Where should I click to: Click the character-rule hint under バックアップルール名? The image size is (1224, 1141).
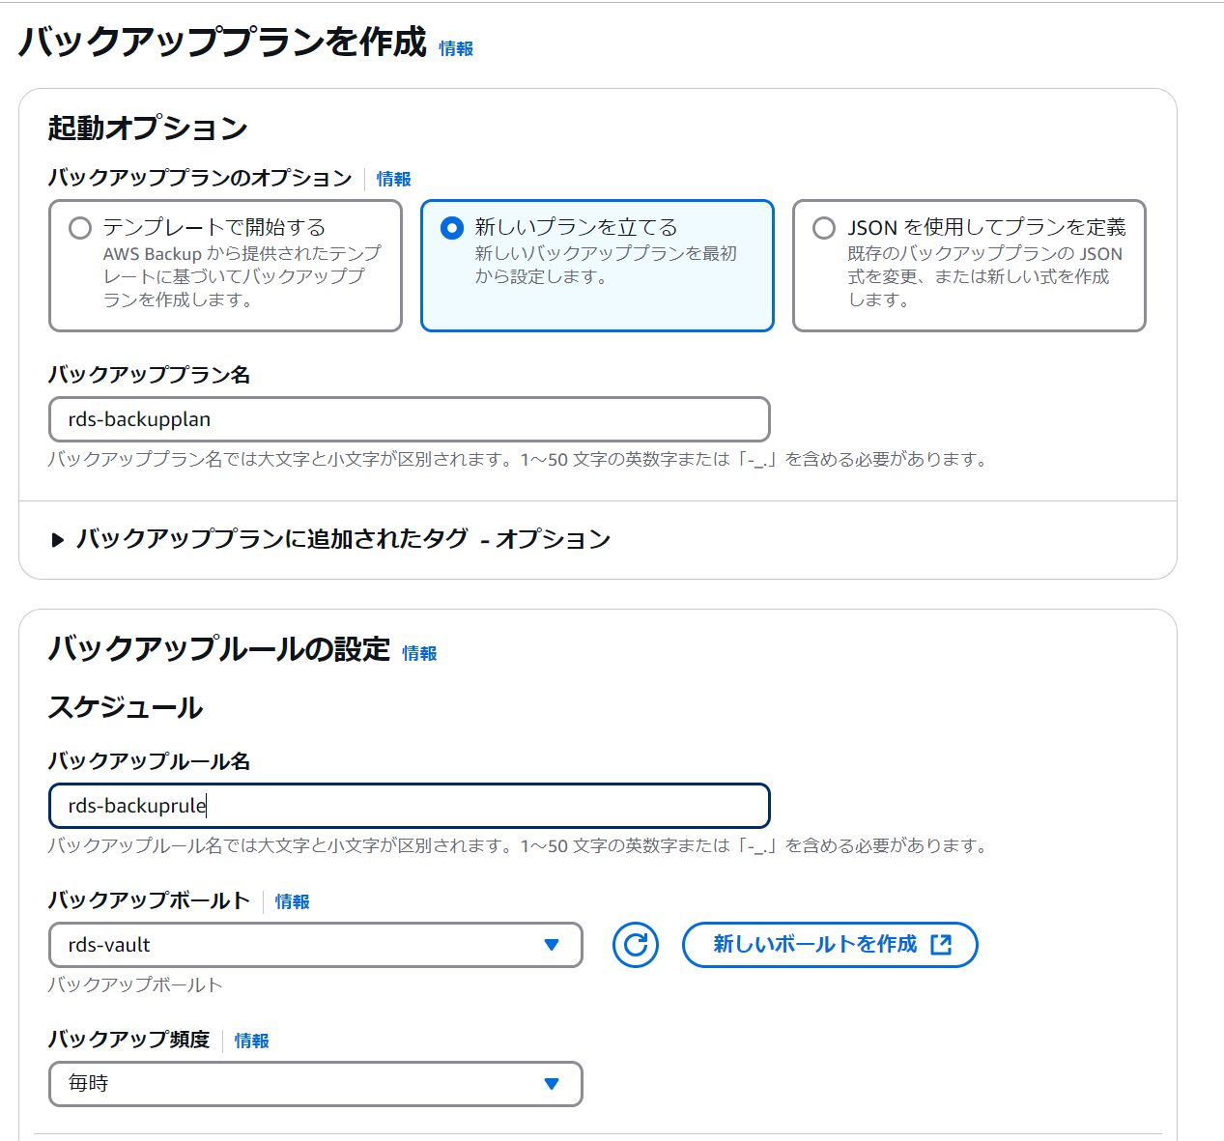click(x=519, y=845)
